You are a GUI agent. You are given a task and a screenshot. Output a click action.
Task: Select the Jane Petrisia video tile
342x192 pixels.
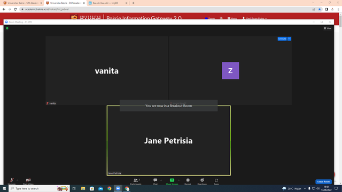coord(169,140)
